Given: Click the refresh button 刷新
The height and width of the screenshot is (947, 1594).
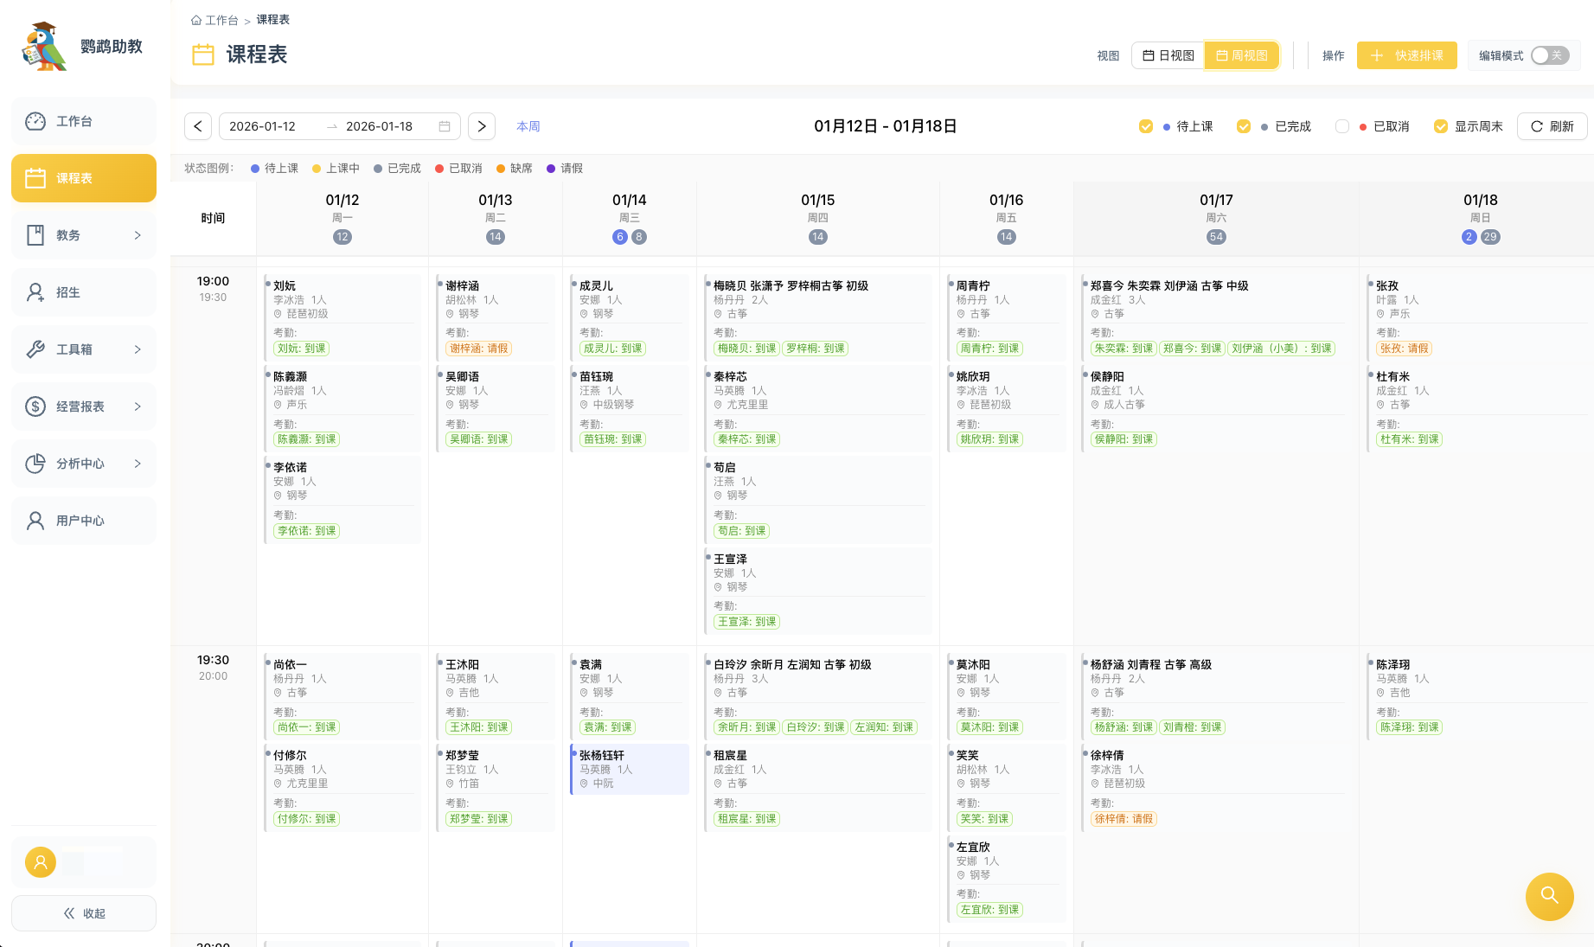Looking at the screenshot, I should pos(1552,126).
